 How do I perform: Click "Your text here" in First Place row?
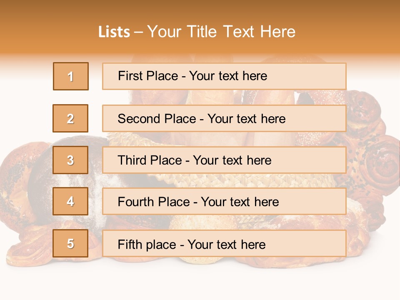tap(228, 76)
